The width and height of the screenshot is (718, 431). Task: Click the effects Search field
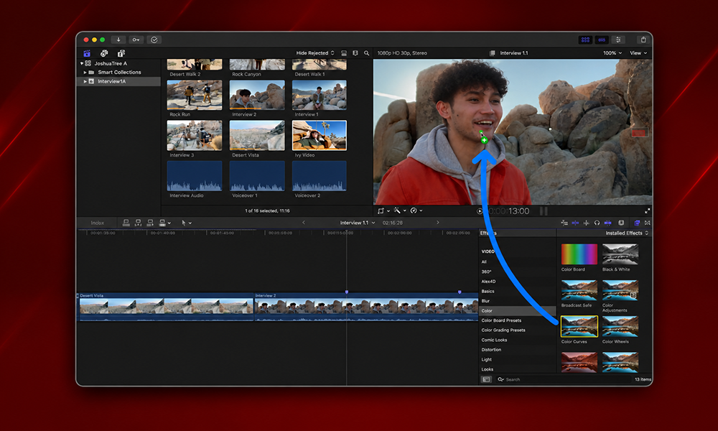pos(563,379)
